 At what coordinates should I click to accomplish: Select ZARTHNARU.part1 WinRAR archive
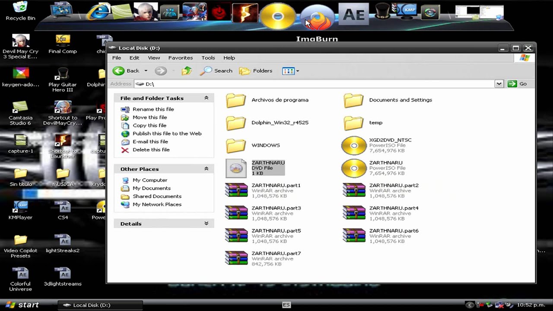tap(263, 190)
